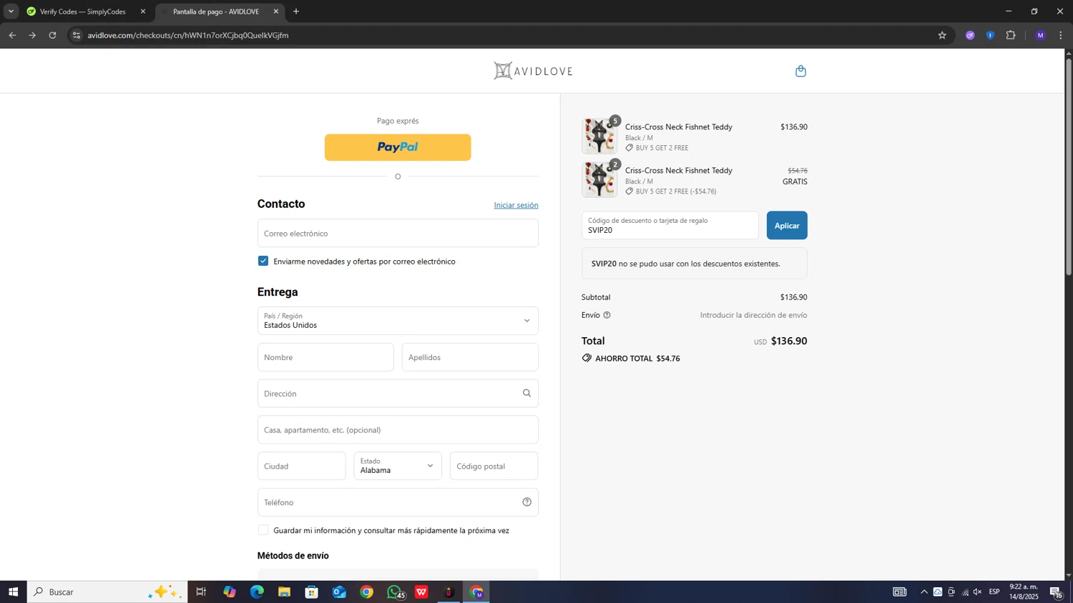Click the shipping info question mark icon
The width and height of the screenshot is (1073, 603).
(607, 315)
